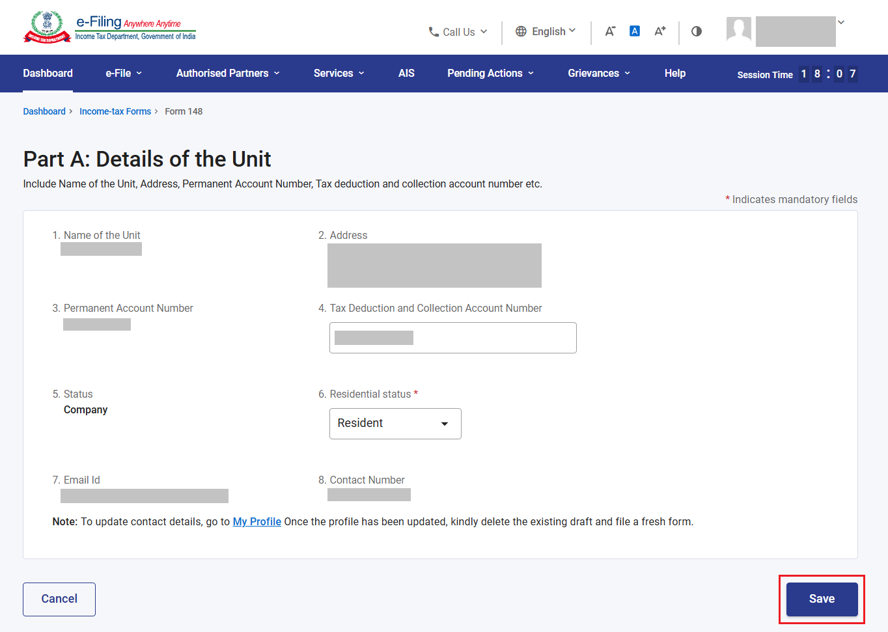Click the Save button
This screenshot has height=632, width=888.
point(822,599)
